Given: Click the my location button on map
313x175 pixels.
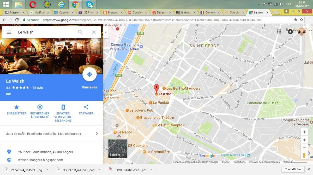Looking at the screenshot, I should [x=304, y=132].
